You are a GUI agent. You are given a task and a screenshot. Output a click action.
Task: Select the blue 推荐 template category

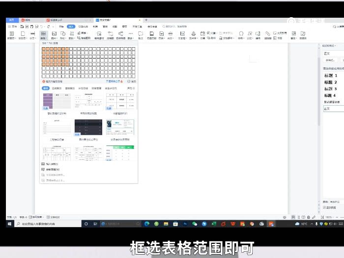point(46,88)
